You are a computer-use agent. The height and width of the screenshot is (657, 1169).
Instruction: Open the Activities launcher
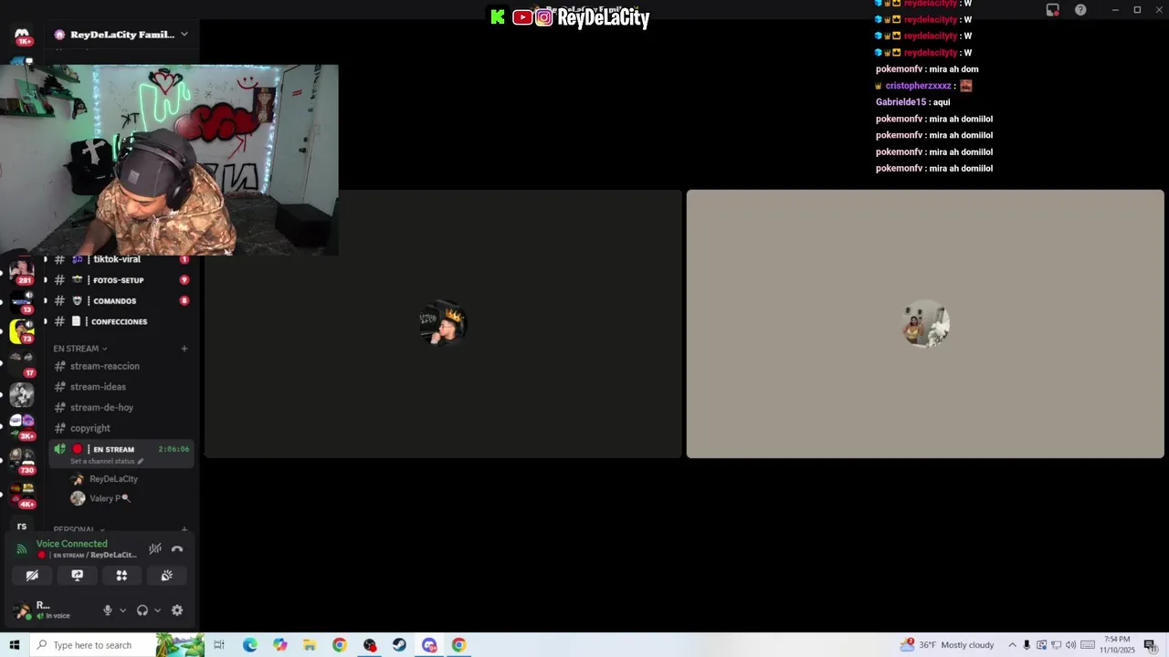point(121,576)
